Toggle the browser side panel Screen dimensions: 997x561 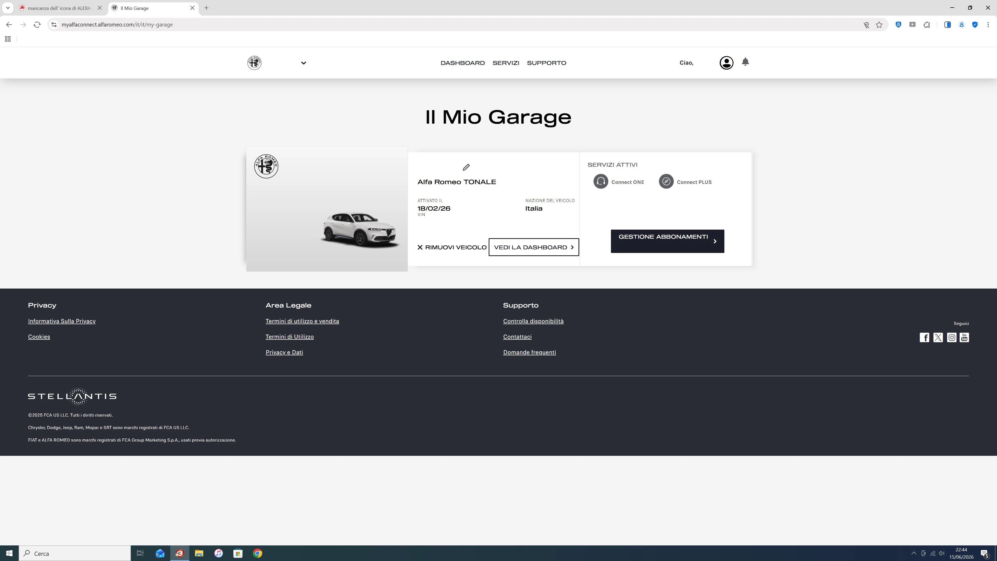click(947, 25)
